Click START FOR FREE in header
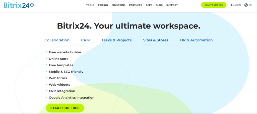Image resolution: width=257 pixels, height=114 pixels. 214,5
